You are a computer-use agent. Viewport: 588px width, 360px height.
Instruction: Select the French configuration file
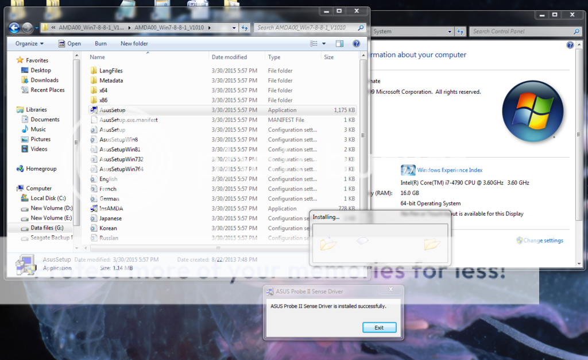click(107, 189)
